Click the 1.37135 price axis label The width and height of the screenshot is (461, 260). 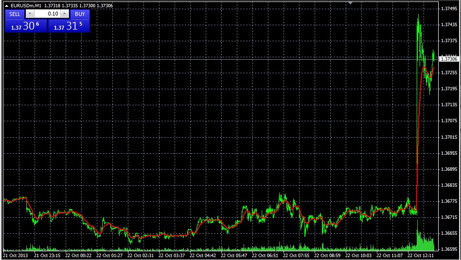pyautogui.click(x=449, y=105)
